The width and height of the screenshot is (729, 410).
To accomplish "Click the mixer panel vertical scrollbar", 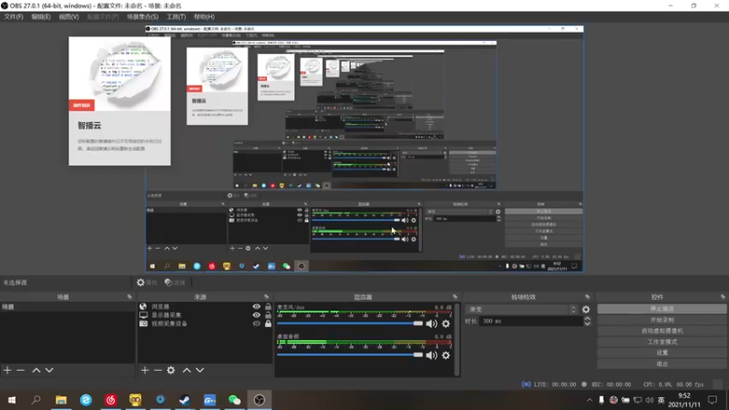I will pos(457,339).
